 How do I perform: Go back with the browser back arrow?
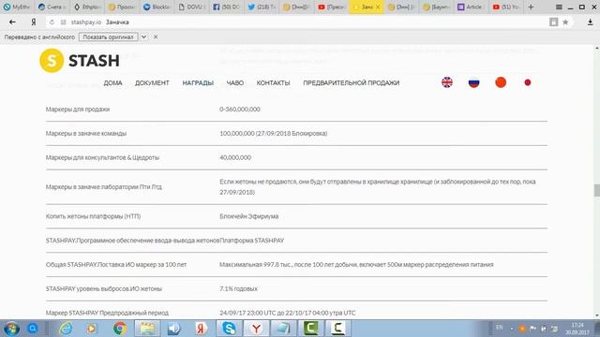pos(12,22)
